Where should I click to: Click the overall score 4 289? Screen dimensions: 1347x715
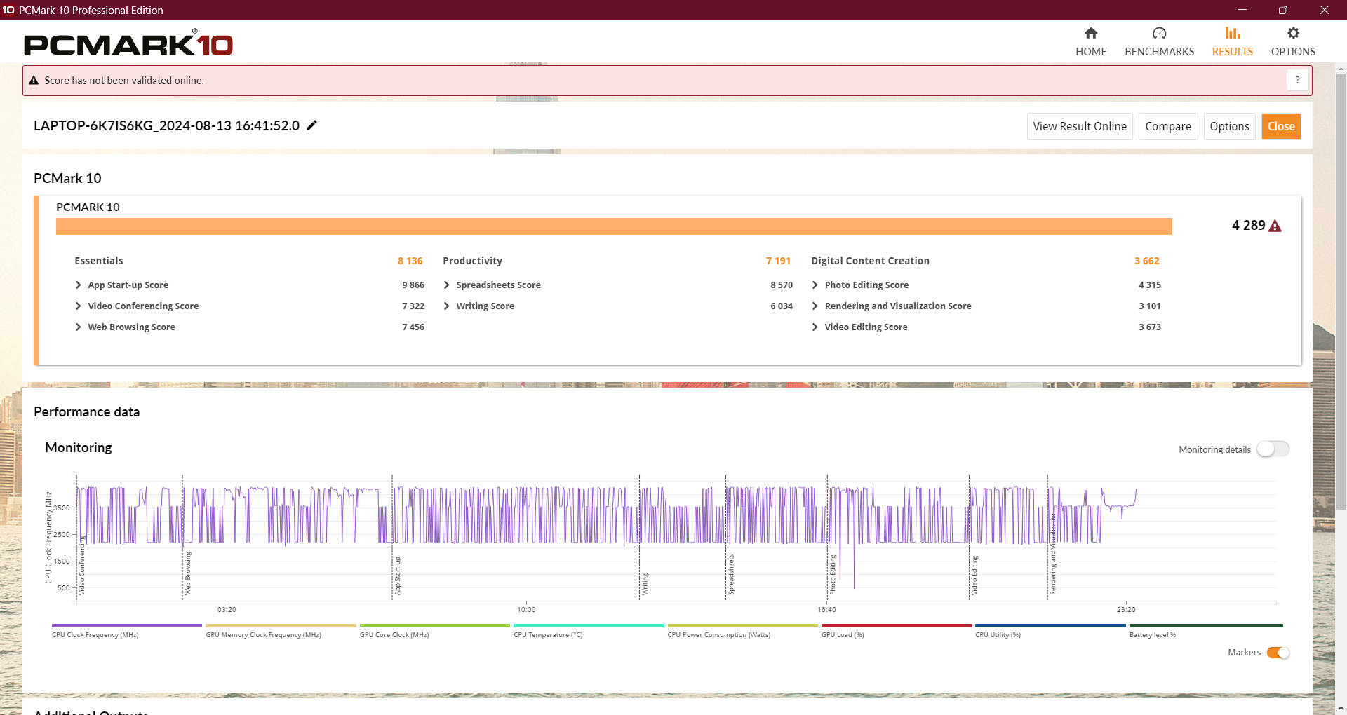click(1248, 225)
